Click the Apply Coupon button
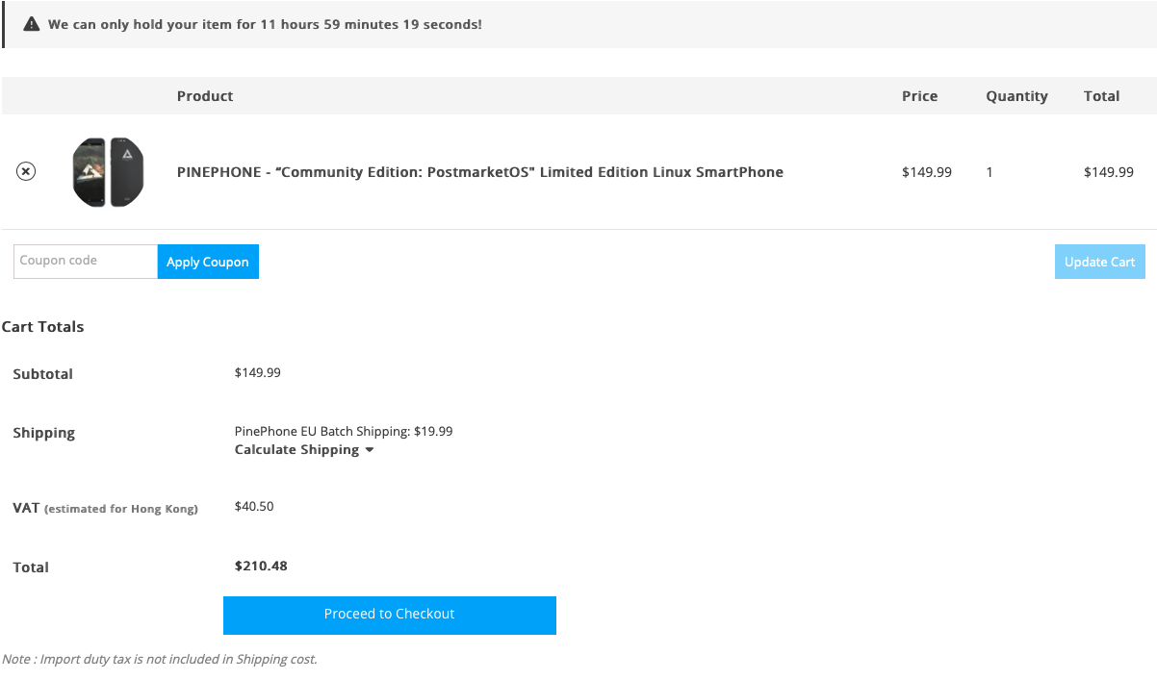 (x=208, y=262)
